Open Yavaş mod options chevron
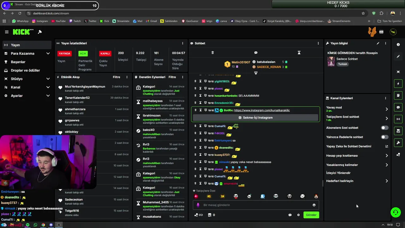405x228 pixels. coord(387,109)
